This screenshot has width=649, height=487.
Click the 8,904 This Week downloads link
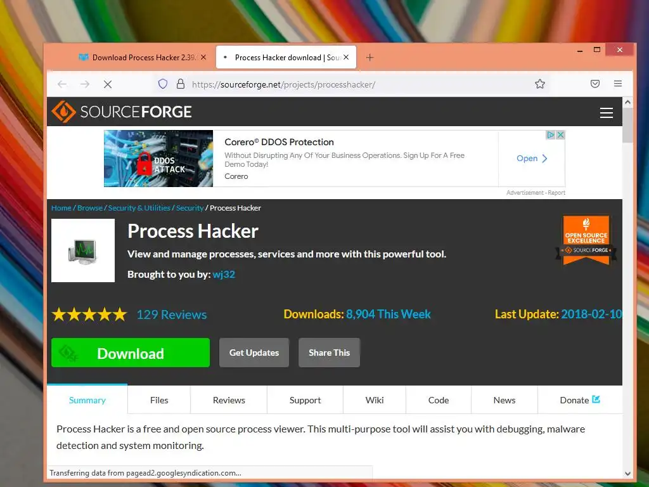(x=389, y=315)
